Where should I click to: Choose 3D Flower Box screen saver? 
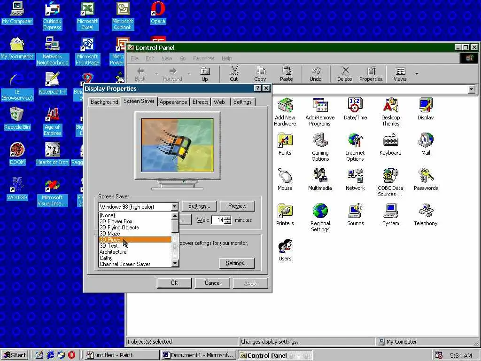[135, 221]
